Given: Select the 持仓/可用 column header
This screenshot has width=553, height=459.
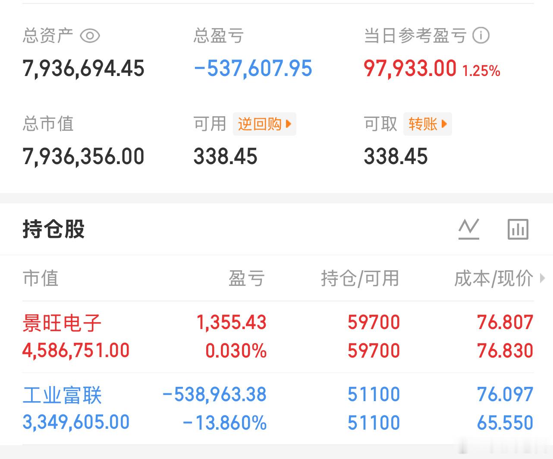Looking at the screenshot, I should [360, 278].
